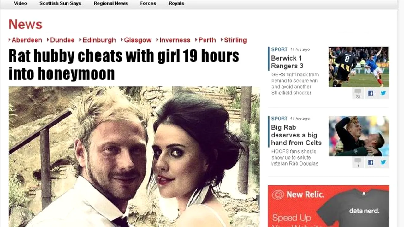Open the Royals navigation item
The height and width of the screenshot is (227, 404).
pos(176,3)
